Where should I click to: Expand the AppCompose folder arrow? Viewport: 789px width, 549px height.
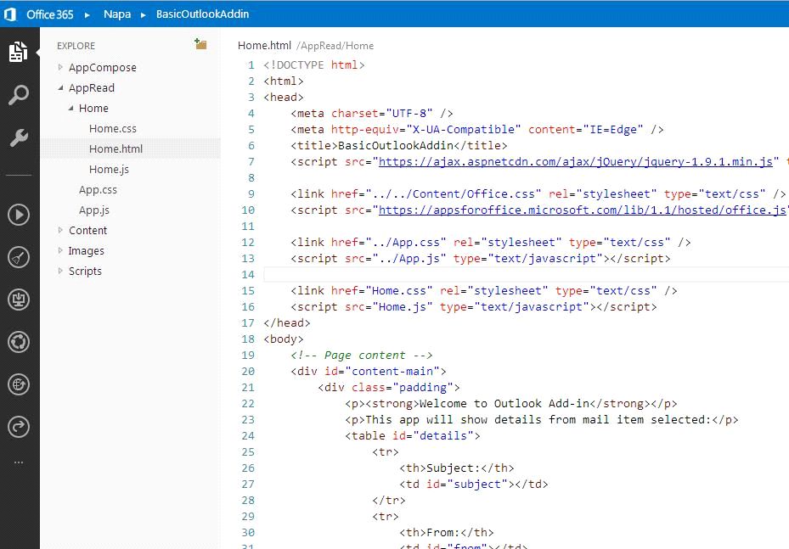[60, 67]
